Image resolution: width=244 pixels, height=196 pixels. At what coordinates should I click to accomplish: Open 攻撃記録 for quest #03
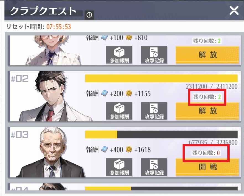point(154,167)
